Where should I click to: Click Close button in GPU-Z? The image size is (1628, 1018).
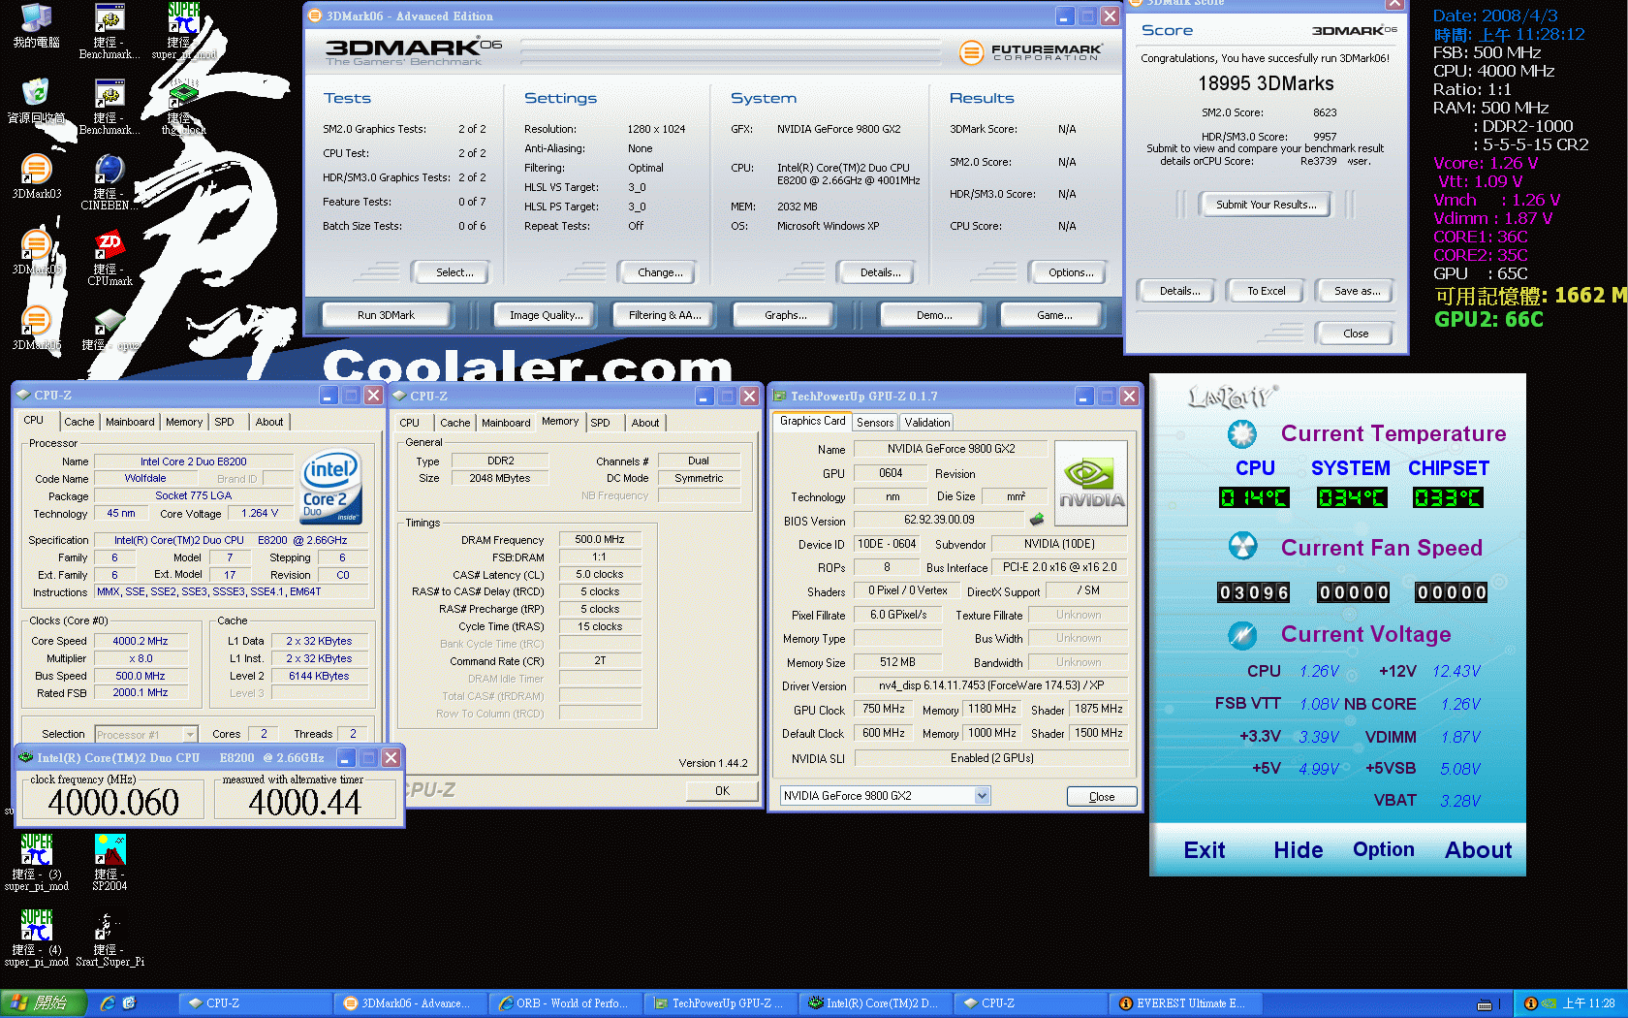pyautogui.click(x=1102, y=797)
